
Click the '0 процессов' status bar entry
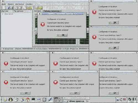point(8,49)
